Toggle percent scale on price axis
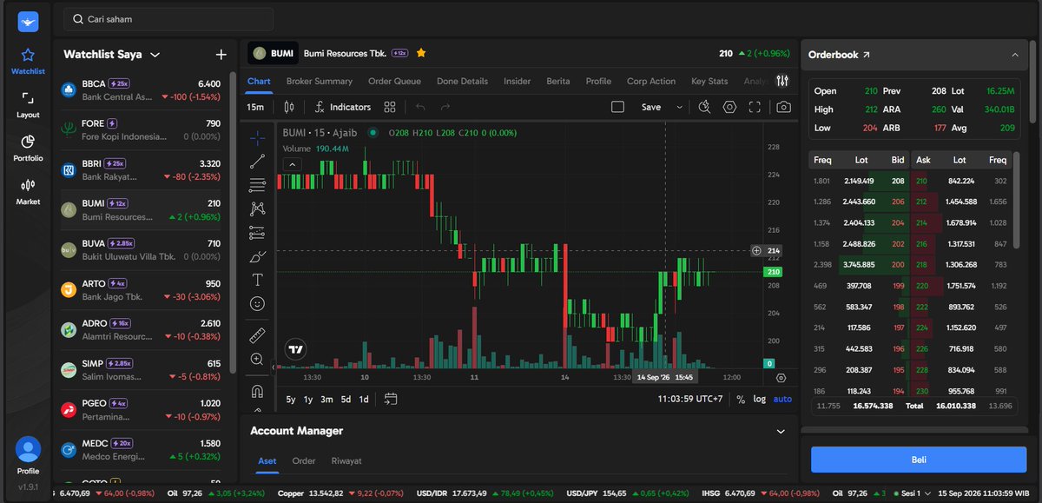Image resolution: width=1042 pixels, height=503 pixels. pyautogui.click(x=741, y=400)
